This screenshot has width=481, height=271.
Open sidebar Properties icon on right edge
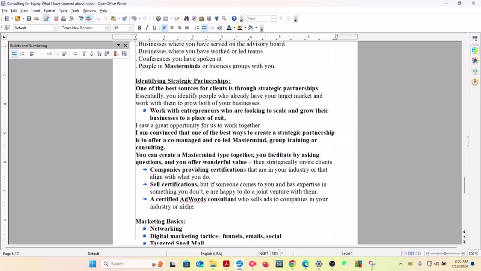(x=475, y=50)
